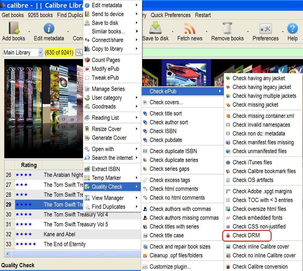
Task: Click the Modify ePub menu icon
Action: click(x=87, y=69)
